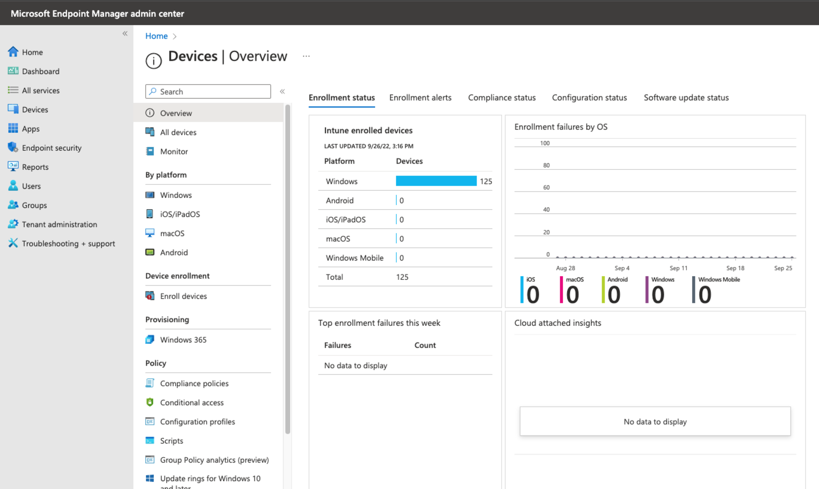Select the Windows platform icon

[x=149, y=195]
